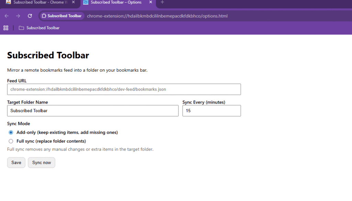Click the Subscribed Toolbar extension chip in address bar

pos(62,16)
